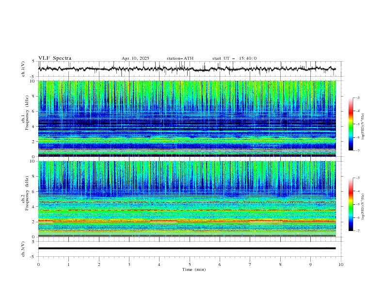This screenshot has width=384, height=297.
Task: Click the upper log(PSD) color bar
Action: [351, 124]
